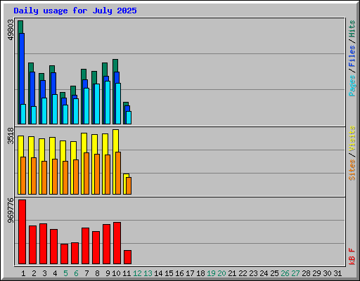Click day 18 on the x-axis
Viewport: 360px width, 281px height.
pyautogui.click(x=200, y=273)
